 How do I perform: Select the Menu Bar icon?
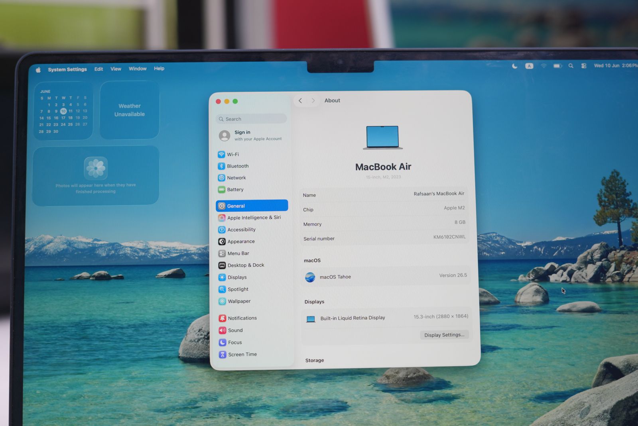[x=222, y=253]
